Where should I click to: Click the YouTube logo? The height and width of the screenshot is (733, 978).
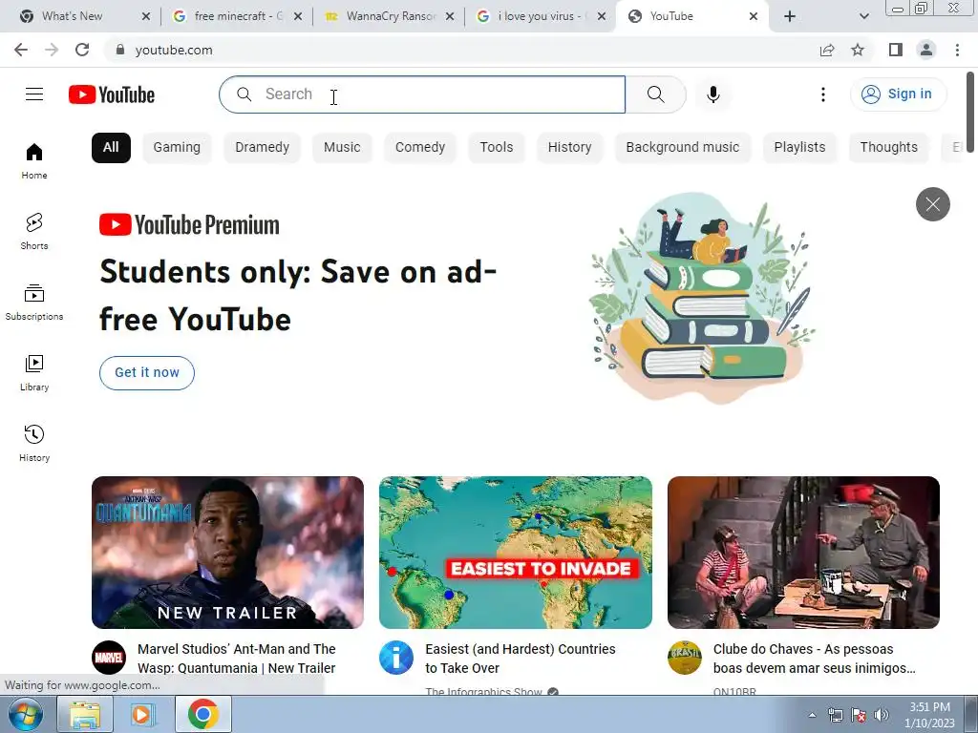click(112, 94)
